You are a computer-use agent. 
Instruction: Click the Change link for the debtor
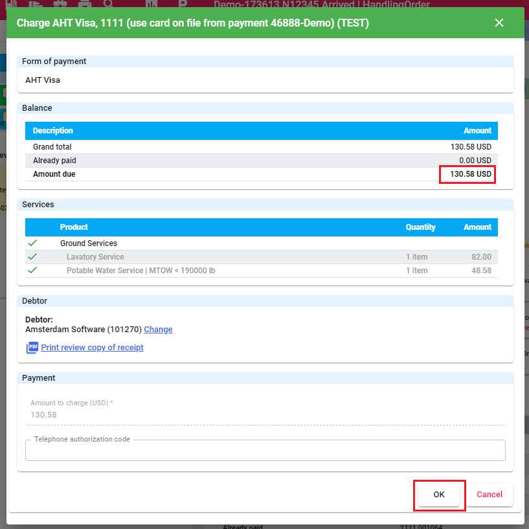pyautogui.click(x=158, y=330)
